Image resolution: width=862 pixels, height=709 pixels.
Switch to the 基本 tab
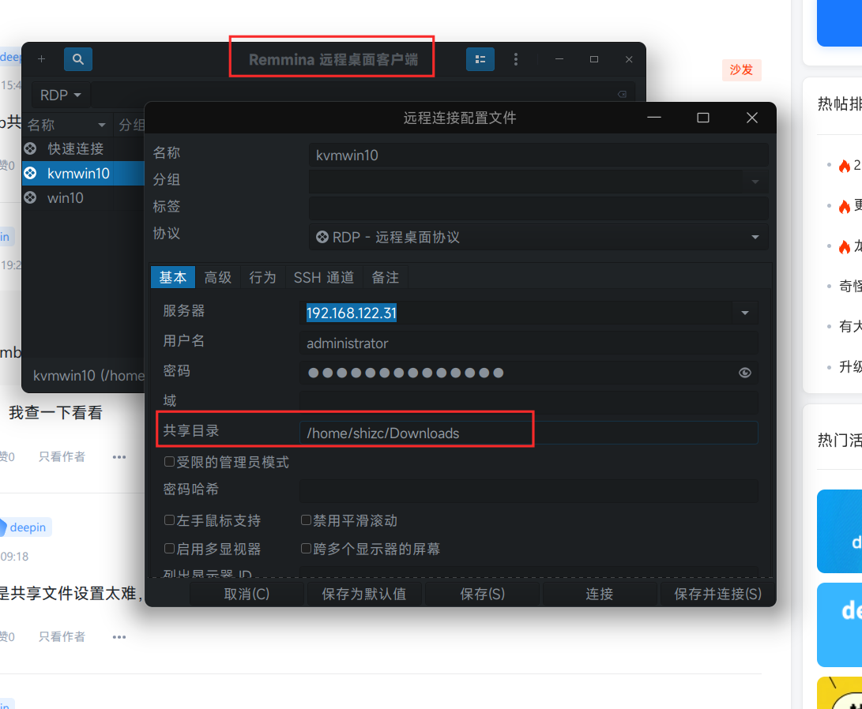point(172,277)
